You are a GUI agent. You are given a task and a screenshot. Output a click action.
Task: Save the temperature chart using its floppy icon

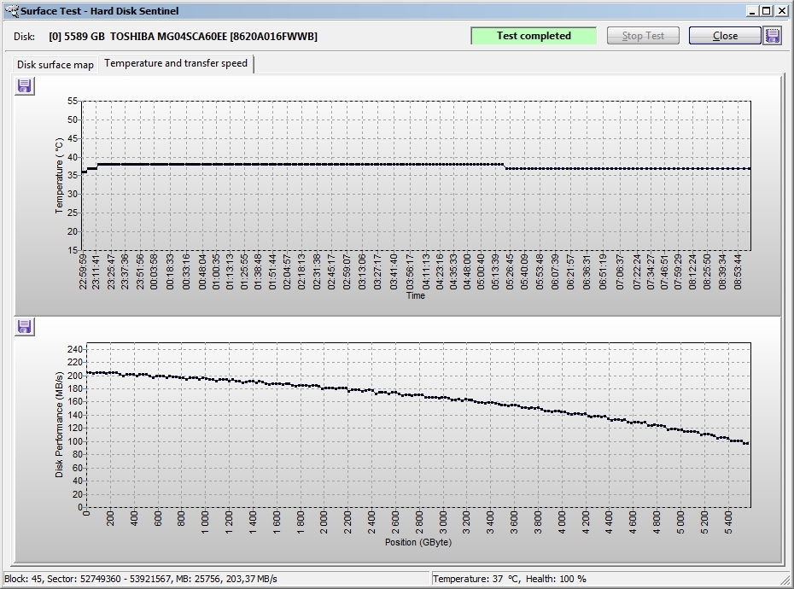point(25,86)
